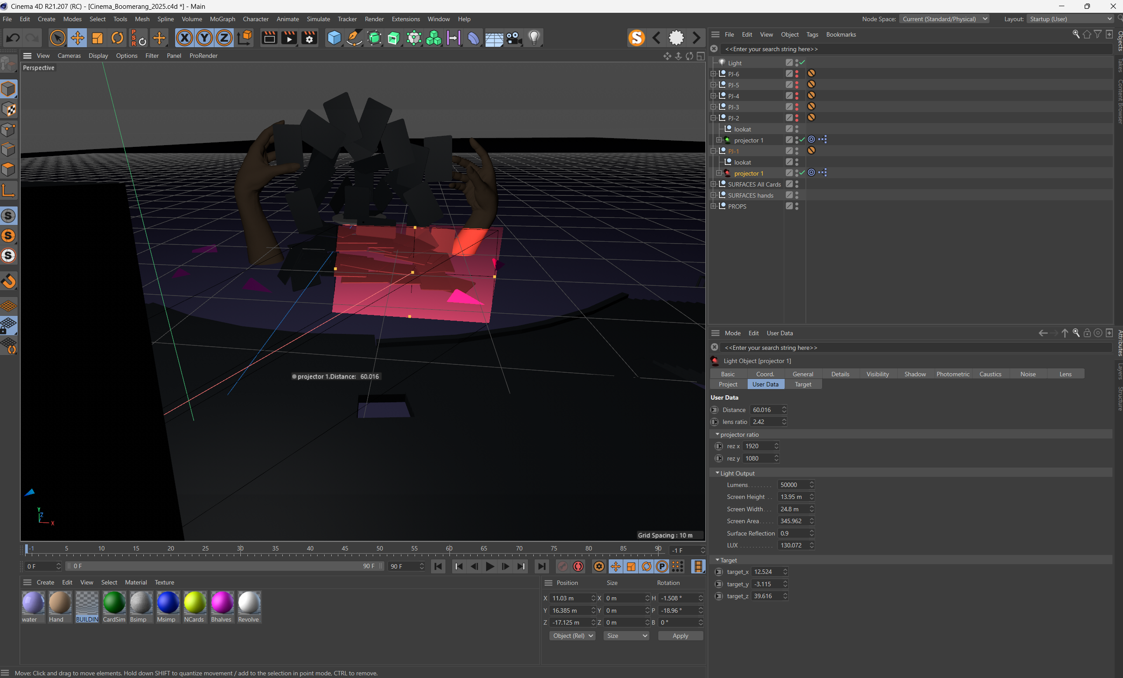The image size is (1123, 678).
Task: Toggle enable checkmark on Light object
Action: (x=802, y=63)
